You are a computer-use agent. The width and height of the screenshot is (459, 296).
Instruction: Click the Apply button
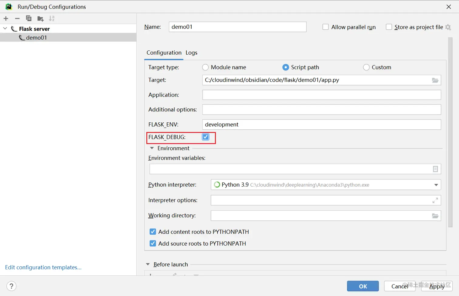coord(437,286)
